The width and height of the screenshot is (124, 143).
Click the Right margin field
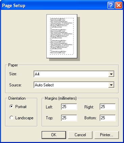(108, 107)
